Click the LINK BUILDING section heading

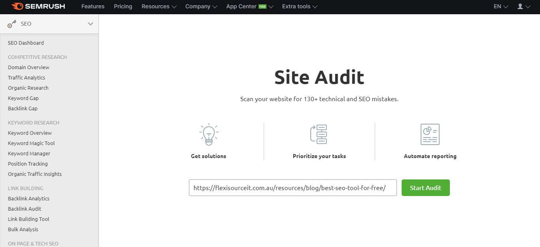coord(26,188)
